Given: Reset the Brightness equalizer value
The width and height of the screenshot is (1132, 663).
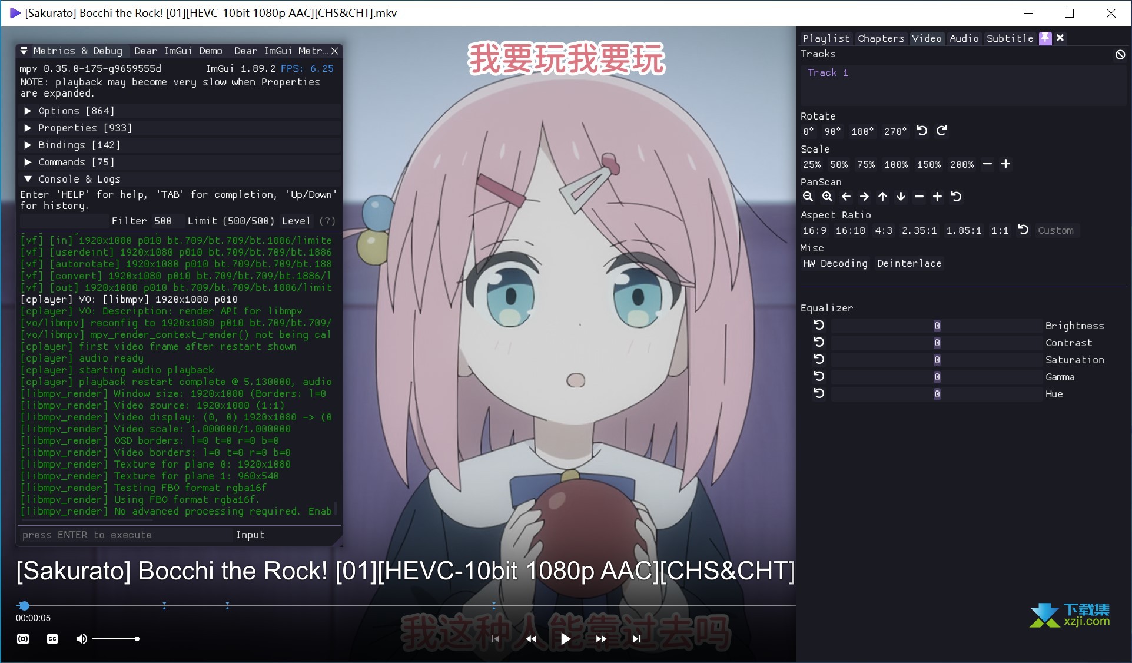Looking at the screenshot, I should pyautogui.click(x=819, y=325).
